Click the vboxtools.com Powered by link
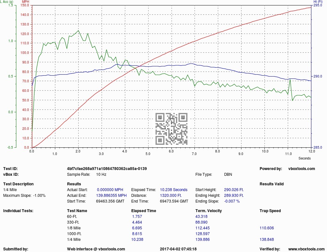327x252 pixels. pyautogui.click(x=301, y=169)
